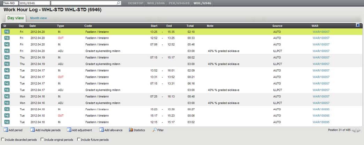Switch to Month view tab
This screenshot has height=145, width=364.
point(38,18)
